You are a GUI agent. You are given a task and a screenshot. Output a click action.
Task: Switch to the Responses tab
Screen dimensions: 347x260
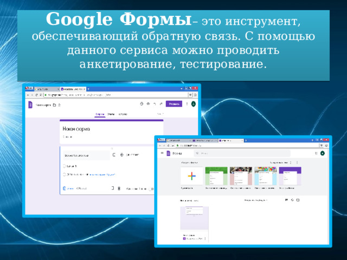tap(111, 114)
